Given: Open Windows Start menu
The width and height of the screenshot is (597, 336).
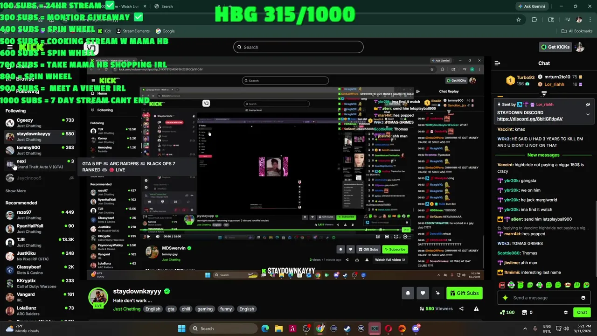Looking at the screenshot, I should click(x=181, y=329).
